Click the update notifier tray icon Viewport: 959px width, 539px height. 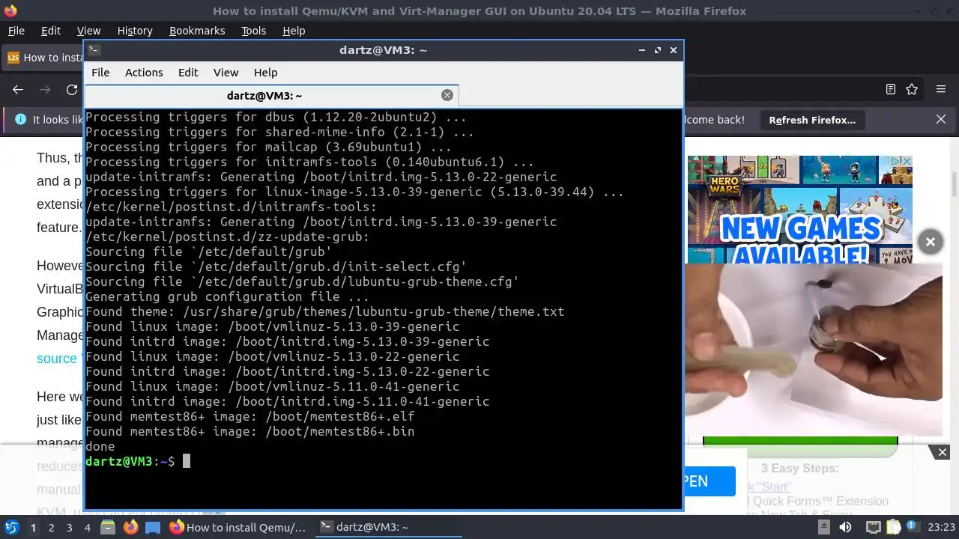pyautogui.click(x=912, y=527)
